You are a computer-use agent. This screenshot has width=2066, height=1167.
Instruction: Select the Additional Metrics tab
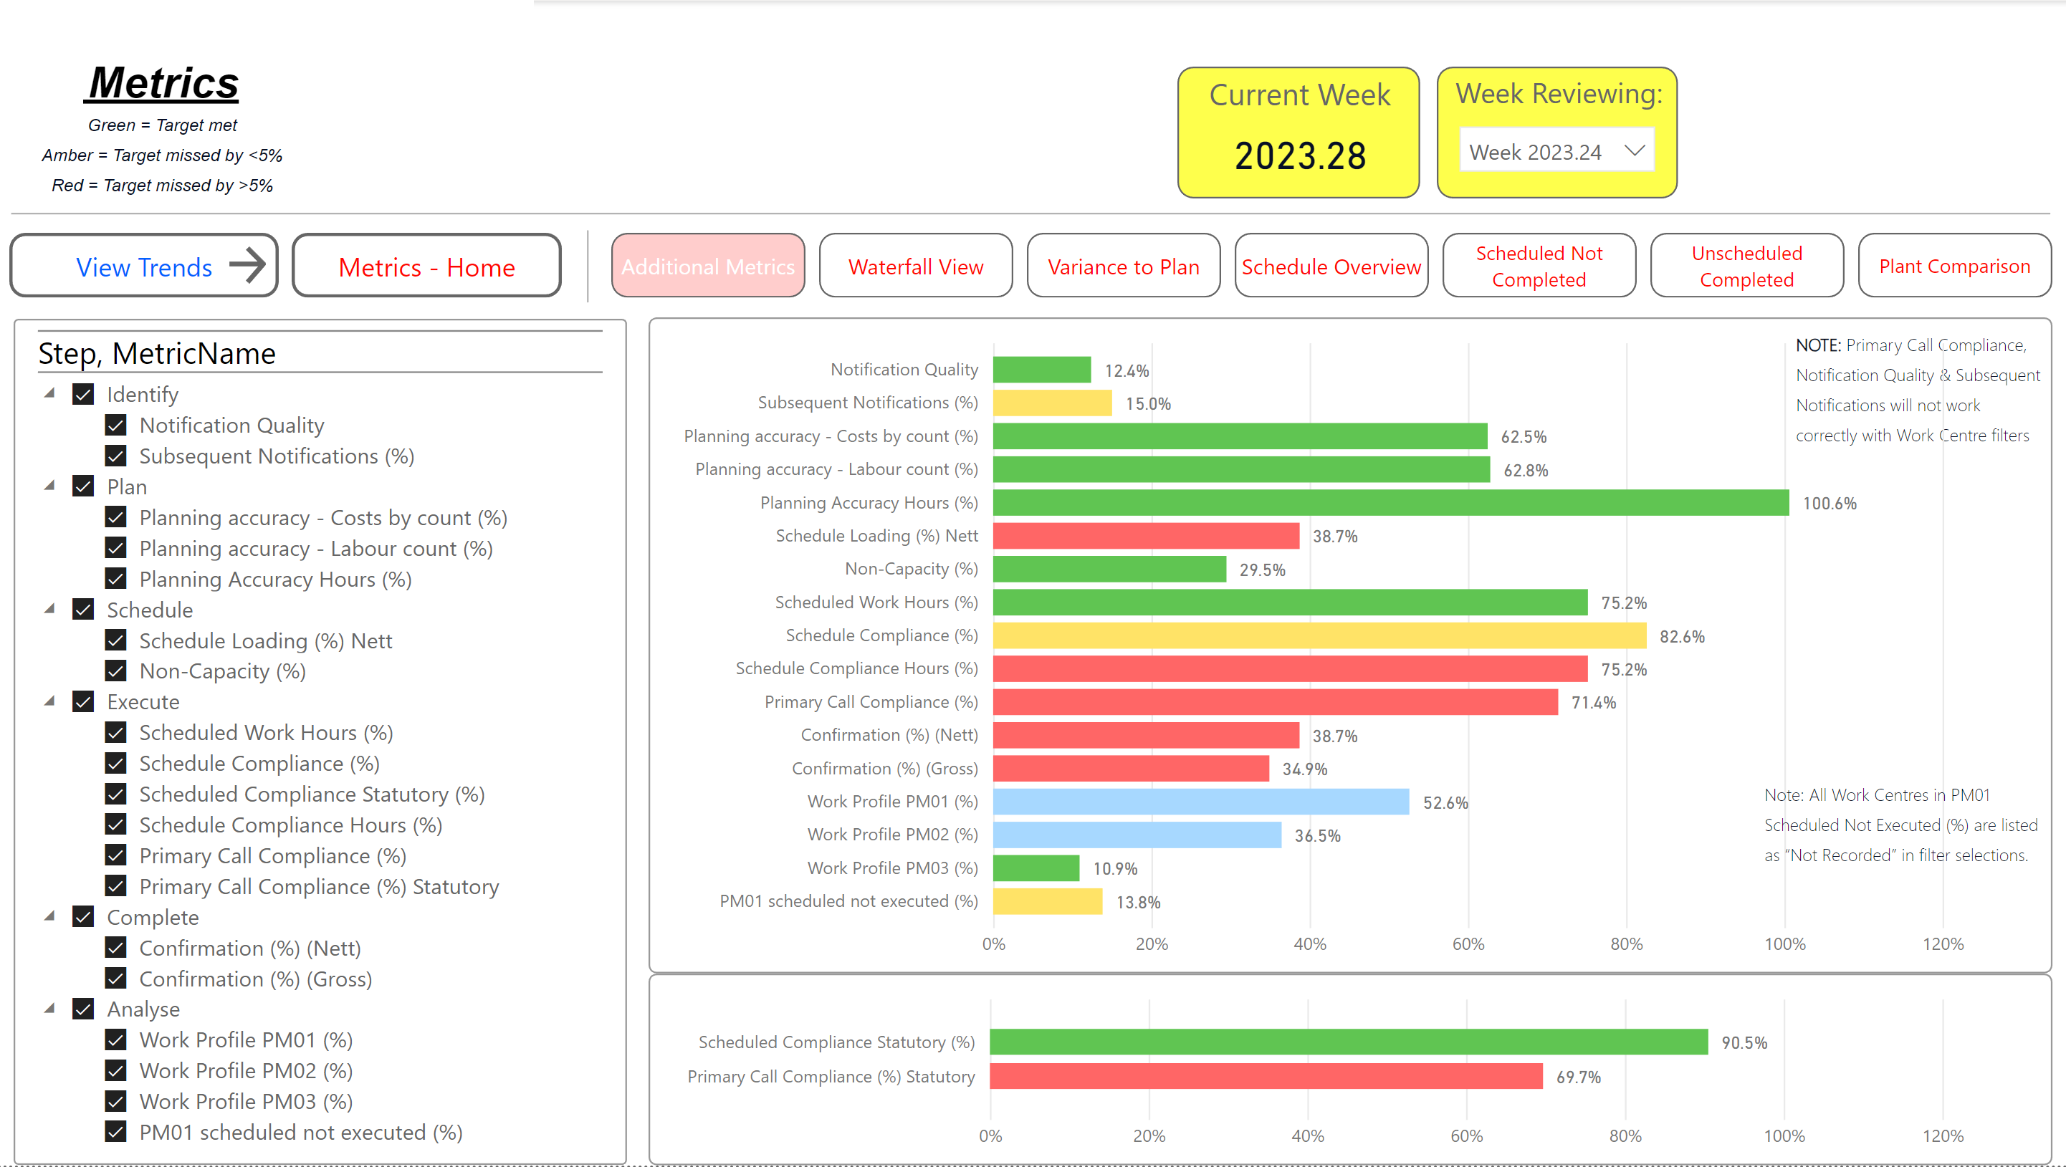pyautogui.click(x=707, y=266)
